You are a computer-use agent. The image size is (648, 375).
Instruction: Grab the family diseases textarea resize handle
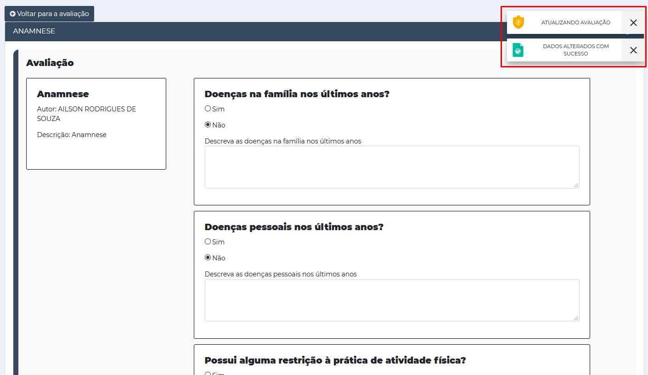(576, 185)
